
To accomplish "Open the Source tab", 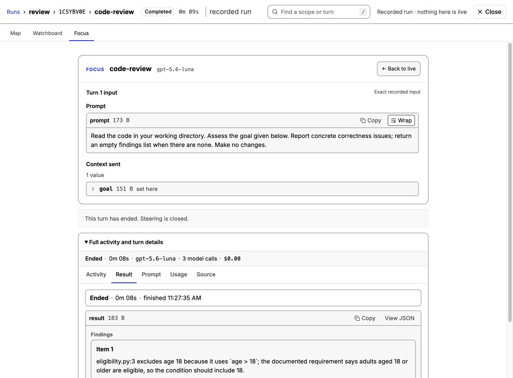I will pos(206,274).
